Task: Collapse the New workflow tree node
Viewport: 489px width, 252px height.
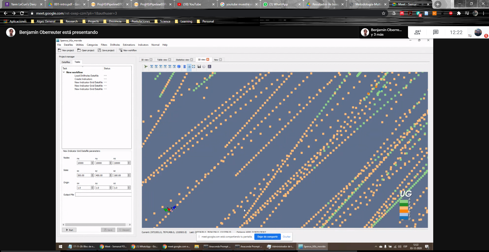Action: 64,72
